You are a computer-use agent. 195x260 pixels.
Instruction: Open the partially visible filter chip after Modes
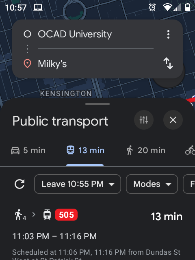pyautogui.click(x=189, y=184)
